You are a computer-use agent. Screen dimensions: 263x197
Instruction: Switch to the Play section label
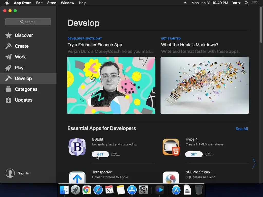(19, 68)
